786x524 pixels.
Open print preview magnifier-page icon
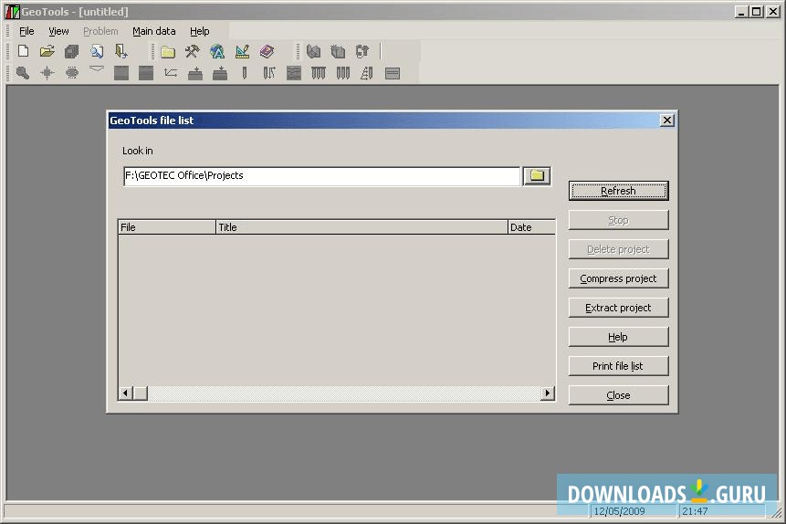pos(97,51)
